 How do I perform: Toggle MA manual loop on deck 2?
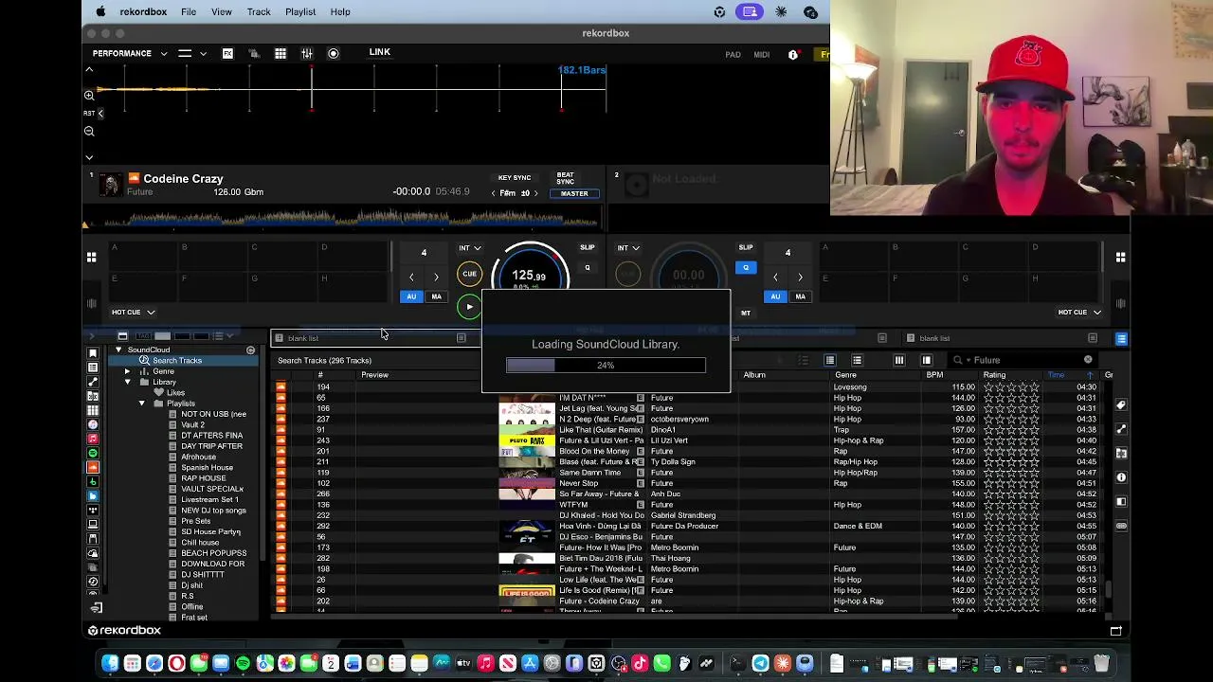801,296
